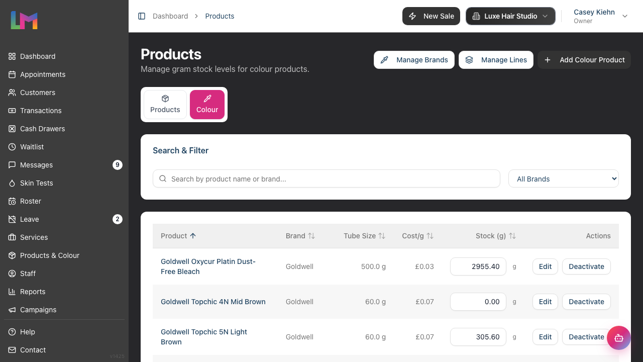The image size is (643, 362).
Task: Click the Messages speech bubble icon
Action: (12, 165)
